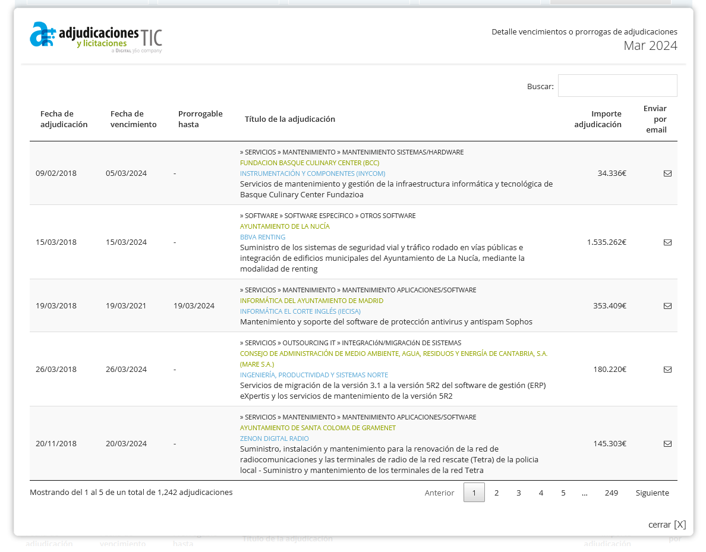Click the 05/03/2024 expiry date cell
The width and height of the screenshot is (706, 552).
pyautogui.click(x=126, y=174)
